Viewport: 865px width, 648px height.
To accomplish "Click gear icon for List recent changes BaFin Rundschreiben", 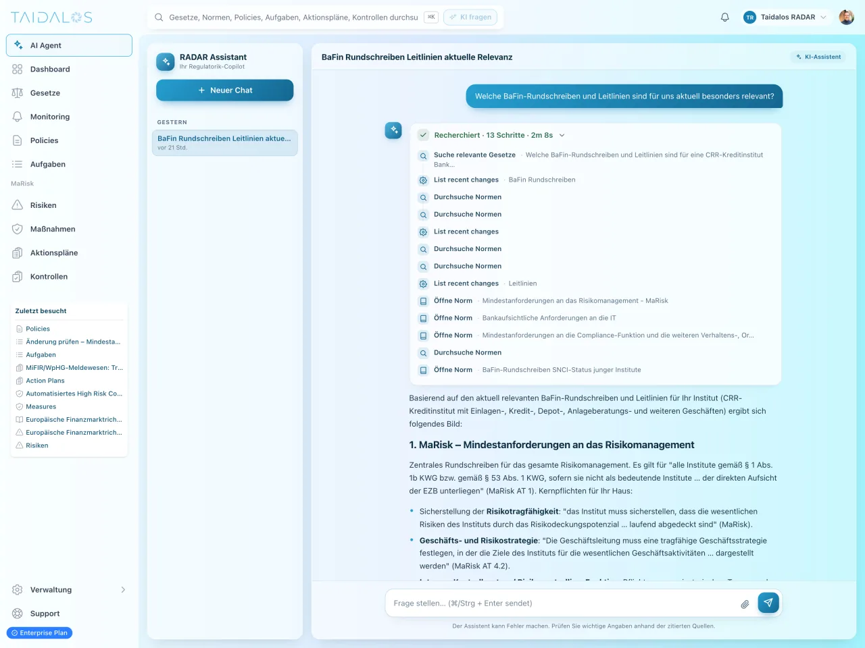I will click(x=423, y=180).
